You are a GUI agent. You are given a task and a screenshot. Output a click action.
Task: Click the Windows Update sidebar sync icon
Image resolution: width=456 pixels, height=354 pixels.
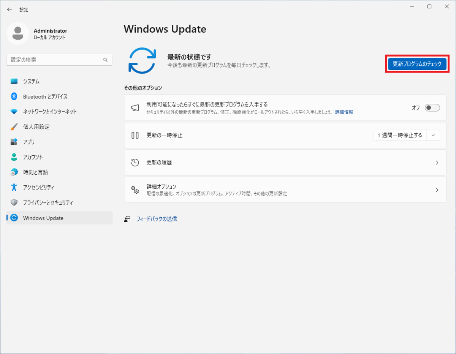tap(14, 218)
